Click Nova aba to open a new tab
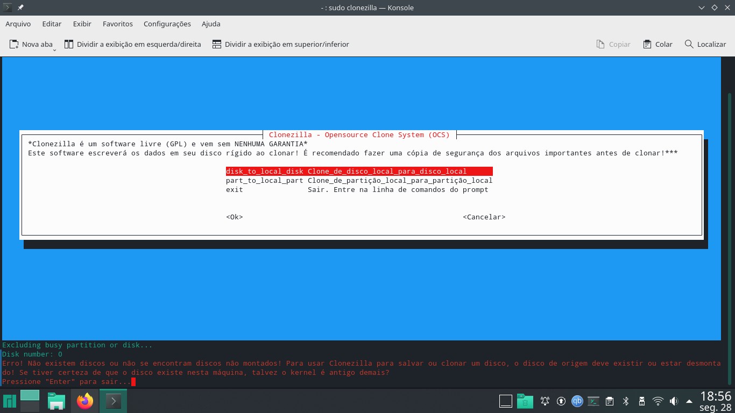Viewport: 735px width, 413px height. point(31,44)
